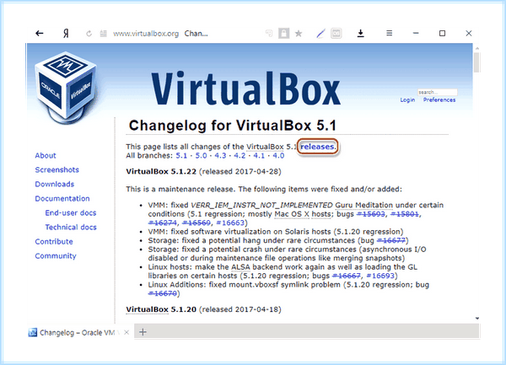Open bug #16677 link
Image resolution: width=506 pixels, height=365 pixels.
point(390,240)
